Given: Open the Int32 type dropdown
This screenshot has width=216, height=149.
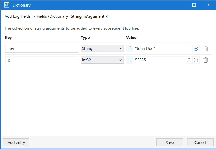Looking at the screenshot, I should pos(102,60).
